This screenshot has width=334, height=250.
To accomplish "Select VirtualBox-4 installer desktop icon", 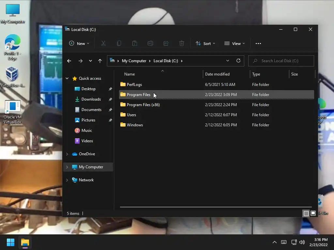I will [12, 77].
